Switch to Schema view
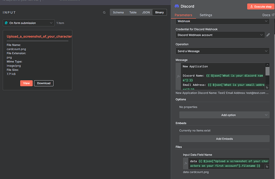The width and height of the screenshot is (275, 179). 118,12
